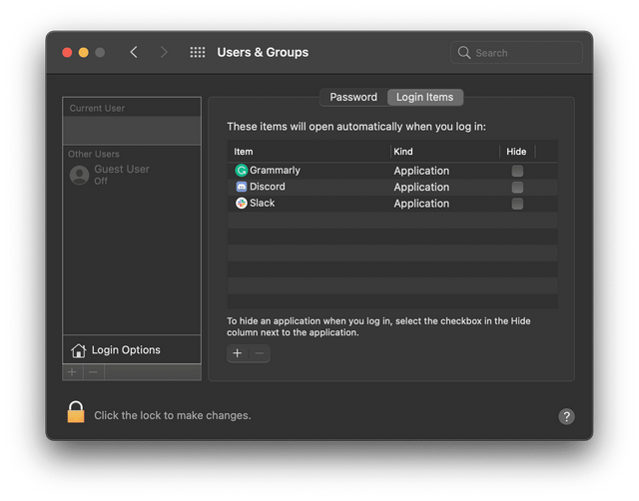Click the Grammarly app icon
This screenshot has height=501, width=639.
tap(241, 171)
